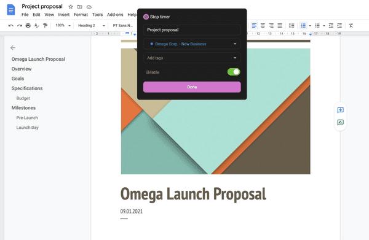Jump to Milestones in the outline
Screen dimensions: 369x240
coord(23,108)
